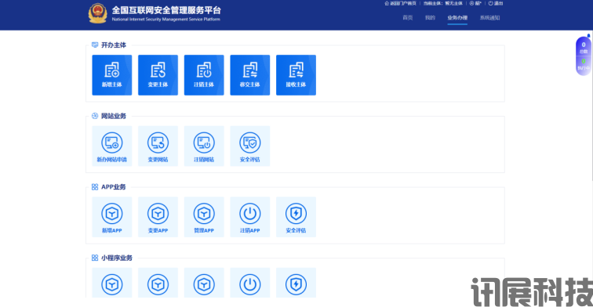593x307 pixels.
Task: Open the user account link beside 退出
Action: tap(475, 3)
